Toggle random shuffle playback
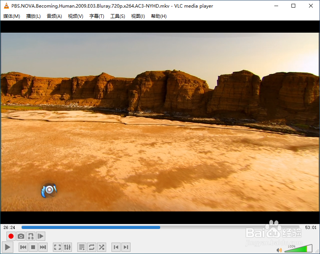320x254 pixels. click(102, 247)
